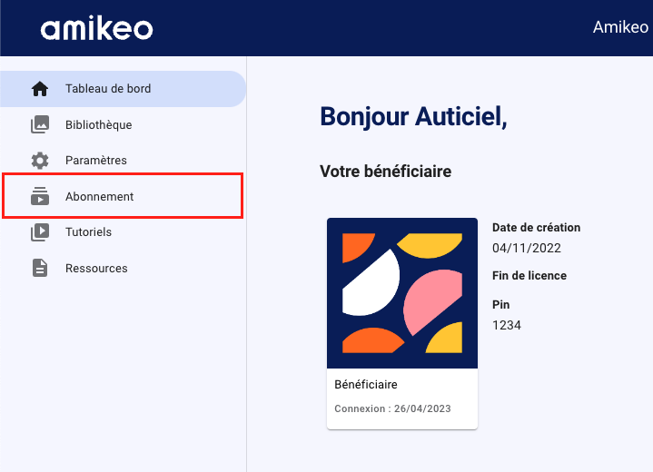The width and height of the screenshot is (653, 472).
Task: Click the Fin de licence label
Action: coord(529,276)
